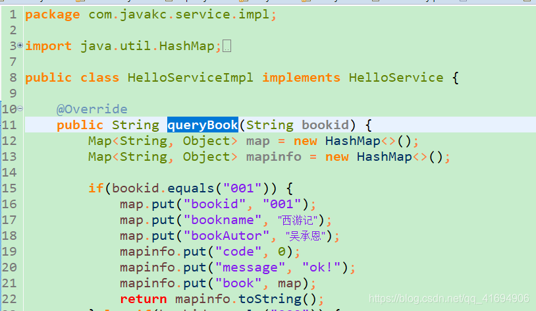
Task: Click the equals method call on line 15
Action: (190, 188)
